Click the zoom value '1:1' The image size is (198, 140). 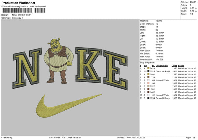191,14
